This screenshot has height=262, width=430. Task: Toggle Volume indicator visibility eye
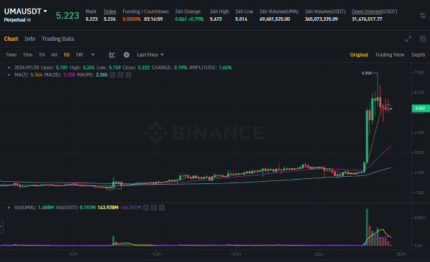pyautogui.click(x=145, y=208)
